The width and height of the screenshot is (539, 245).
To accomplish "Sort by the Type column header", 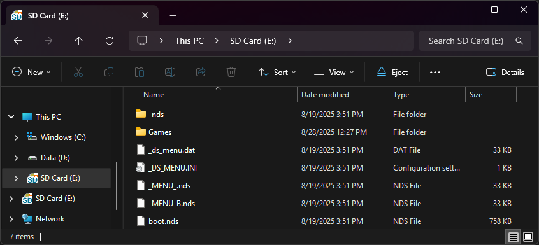I will tap(401, 95).
